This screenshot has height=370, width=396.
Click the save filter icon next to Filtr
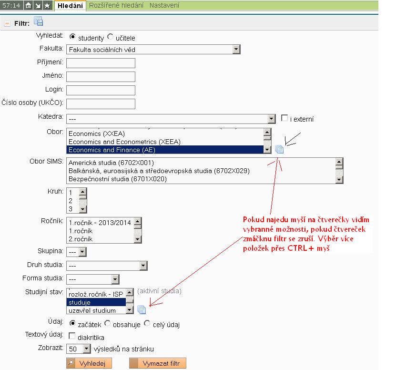point(39,21)
